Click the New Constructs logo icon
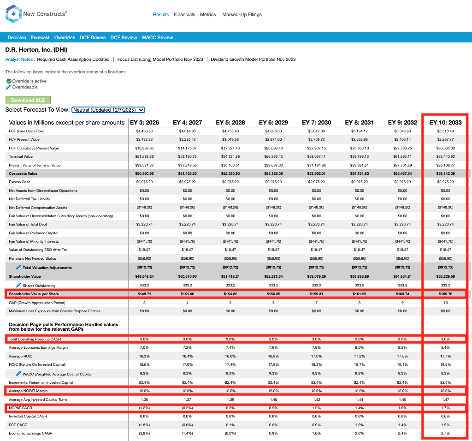 click(x=13, y=14)
